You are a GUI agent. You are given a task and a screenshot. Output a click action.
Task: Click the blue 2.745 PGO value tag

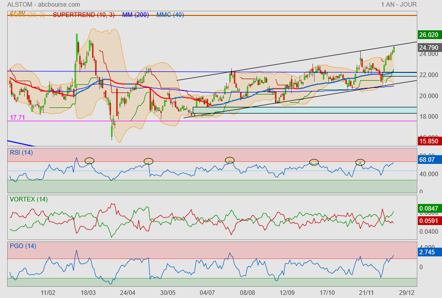(428, 252)
